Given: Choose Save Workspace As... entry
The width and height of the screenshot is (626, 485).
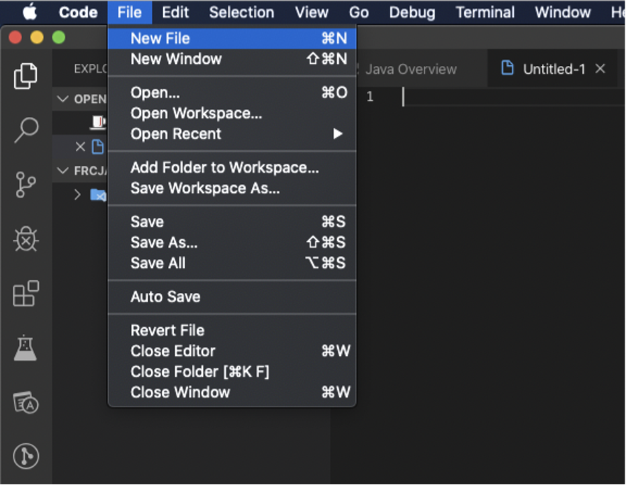Looking at the screenshot, I should pos(232,188).
